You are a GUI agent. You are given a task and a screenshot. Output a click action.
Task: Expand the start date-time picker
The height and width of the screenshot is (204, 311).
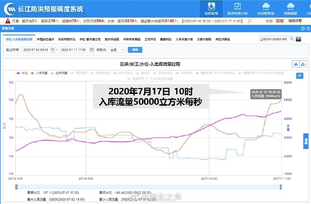(53, 50)
